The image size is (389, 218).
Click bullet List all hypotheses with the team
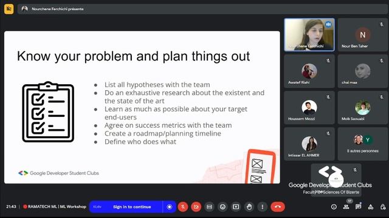[157, 85]
